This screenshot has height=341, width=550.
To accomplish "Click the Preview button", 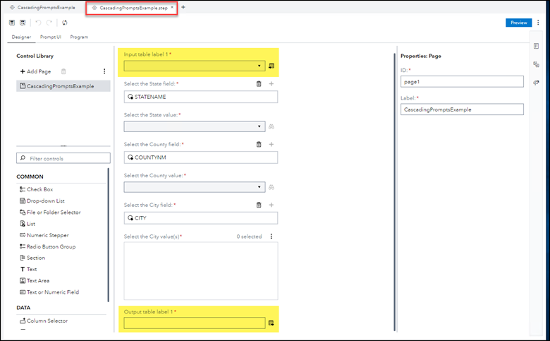I will click(x=519, y=23).
